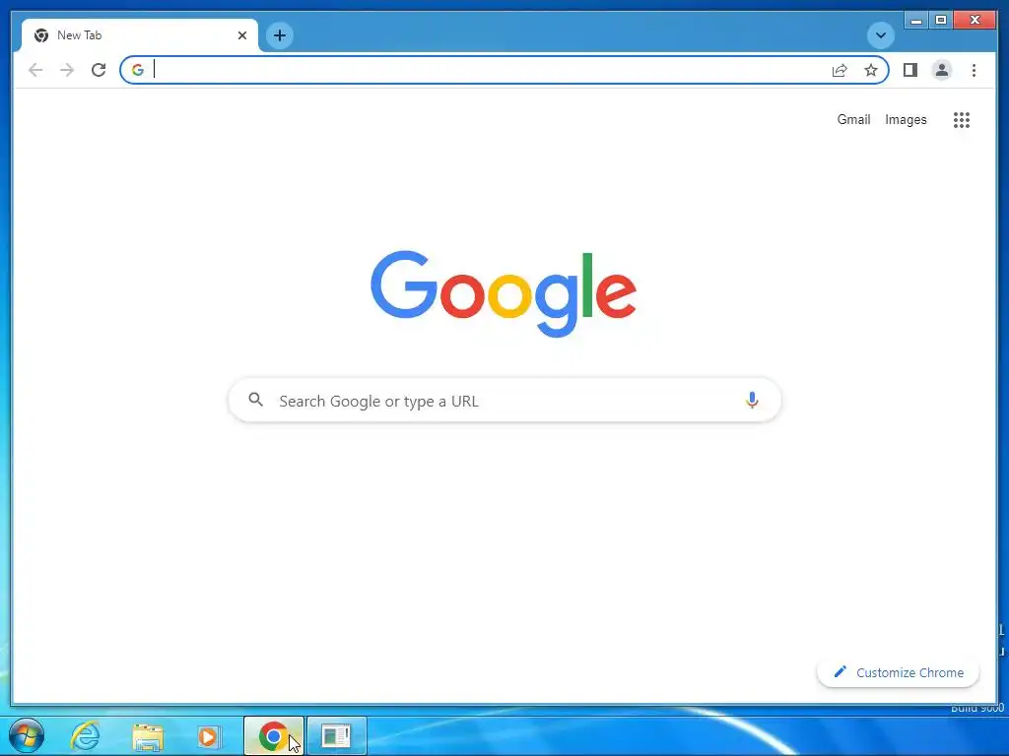The width and height of the screenshot is (1009, 756).
Task: Maximize the Chrome window
Action: 941,21
